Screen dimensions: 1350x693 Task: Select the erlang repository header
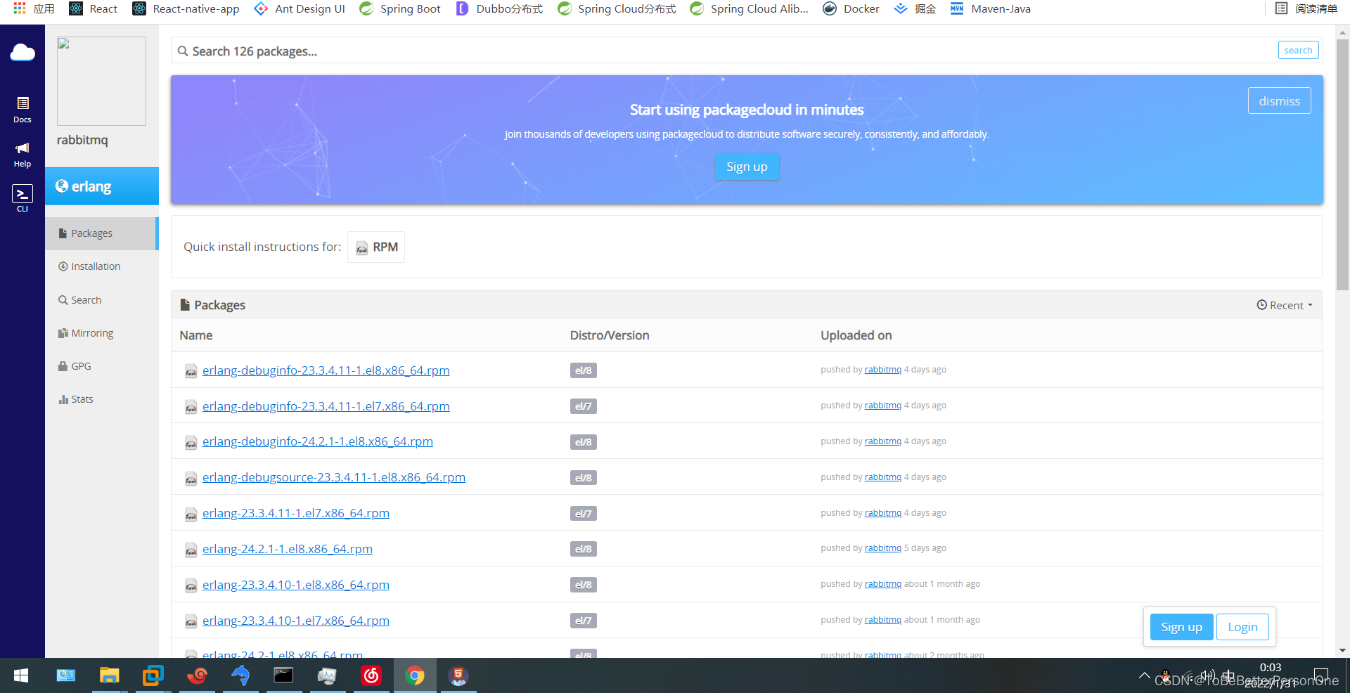(x=102, y=186)
